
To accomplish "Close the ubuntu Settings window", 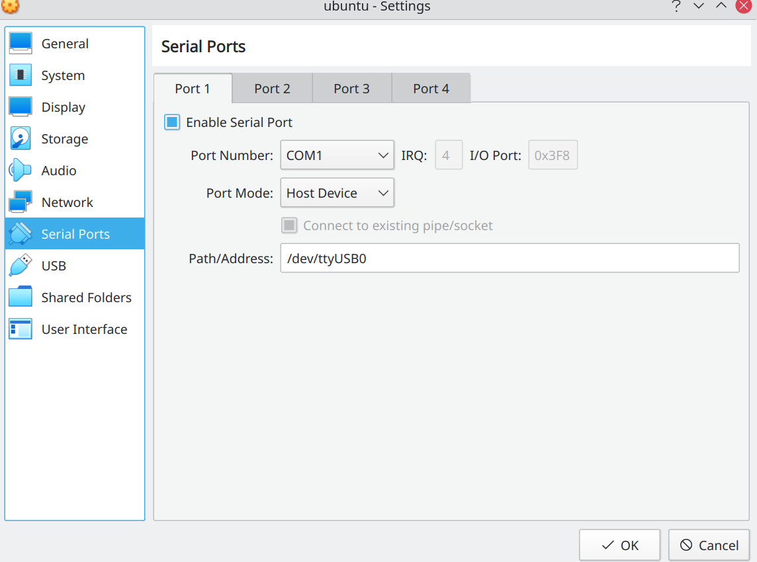I will pyautogui.click(x=744, y=6).
